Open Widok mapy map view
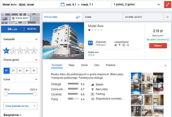The image size is (172, 117). click(20, 18)
